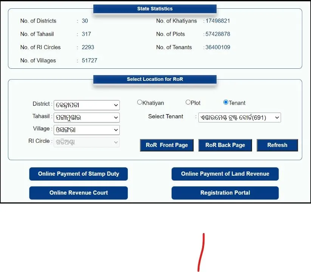
Task: Open the RoR Back Page
Action: [225, 145]
